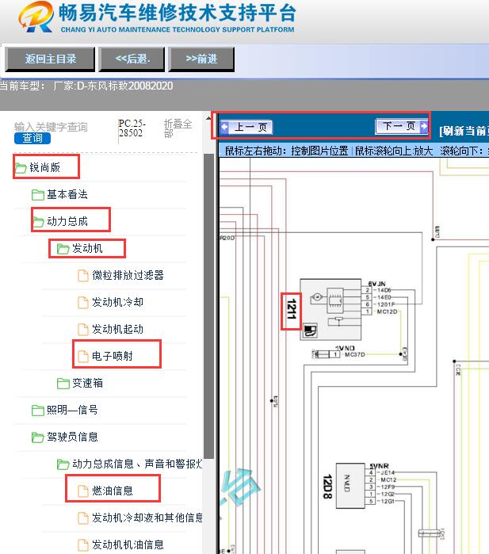This screenshot has width=489, height=554.
Task: Click the 发动机冷却液和其他信息 page icon
Action: 83,518
